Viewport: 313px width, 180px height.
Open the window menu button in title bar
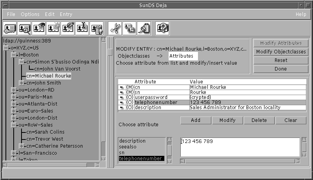click(5, 5)
